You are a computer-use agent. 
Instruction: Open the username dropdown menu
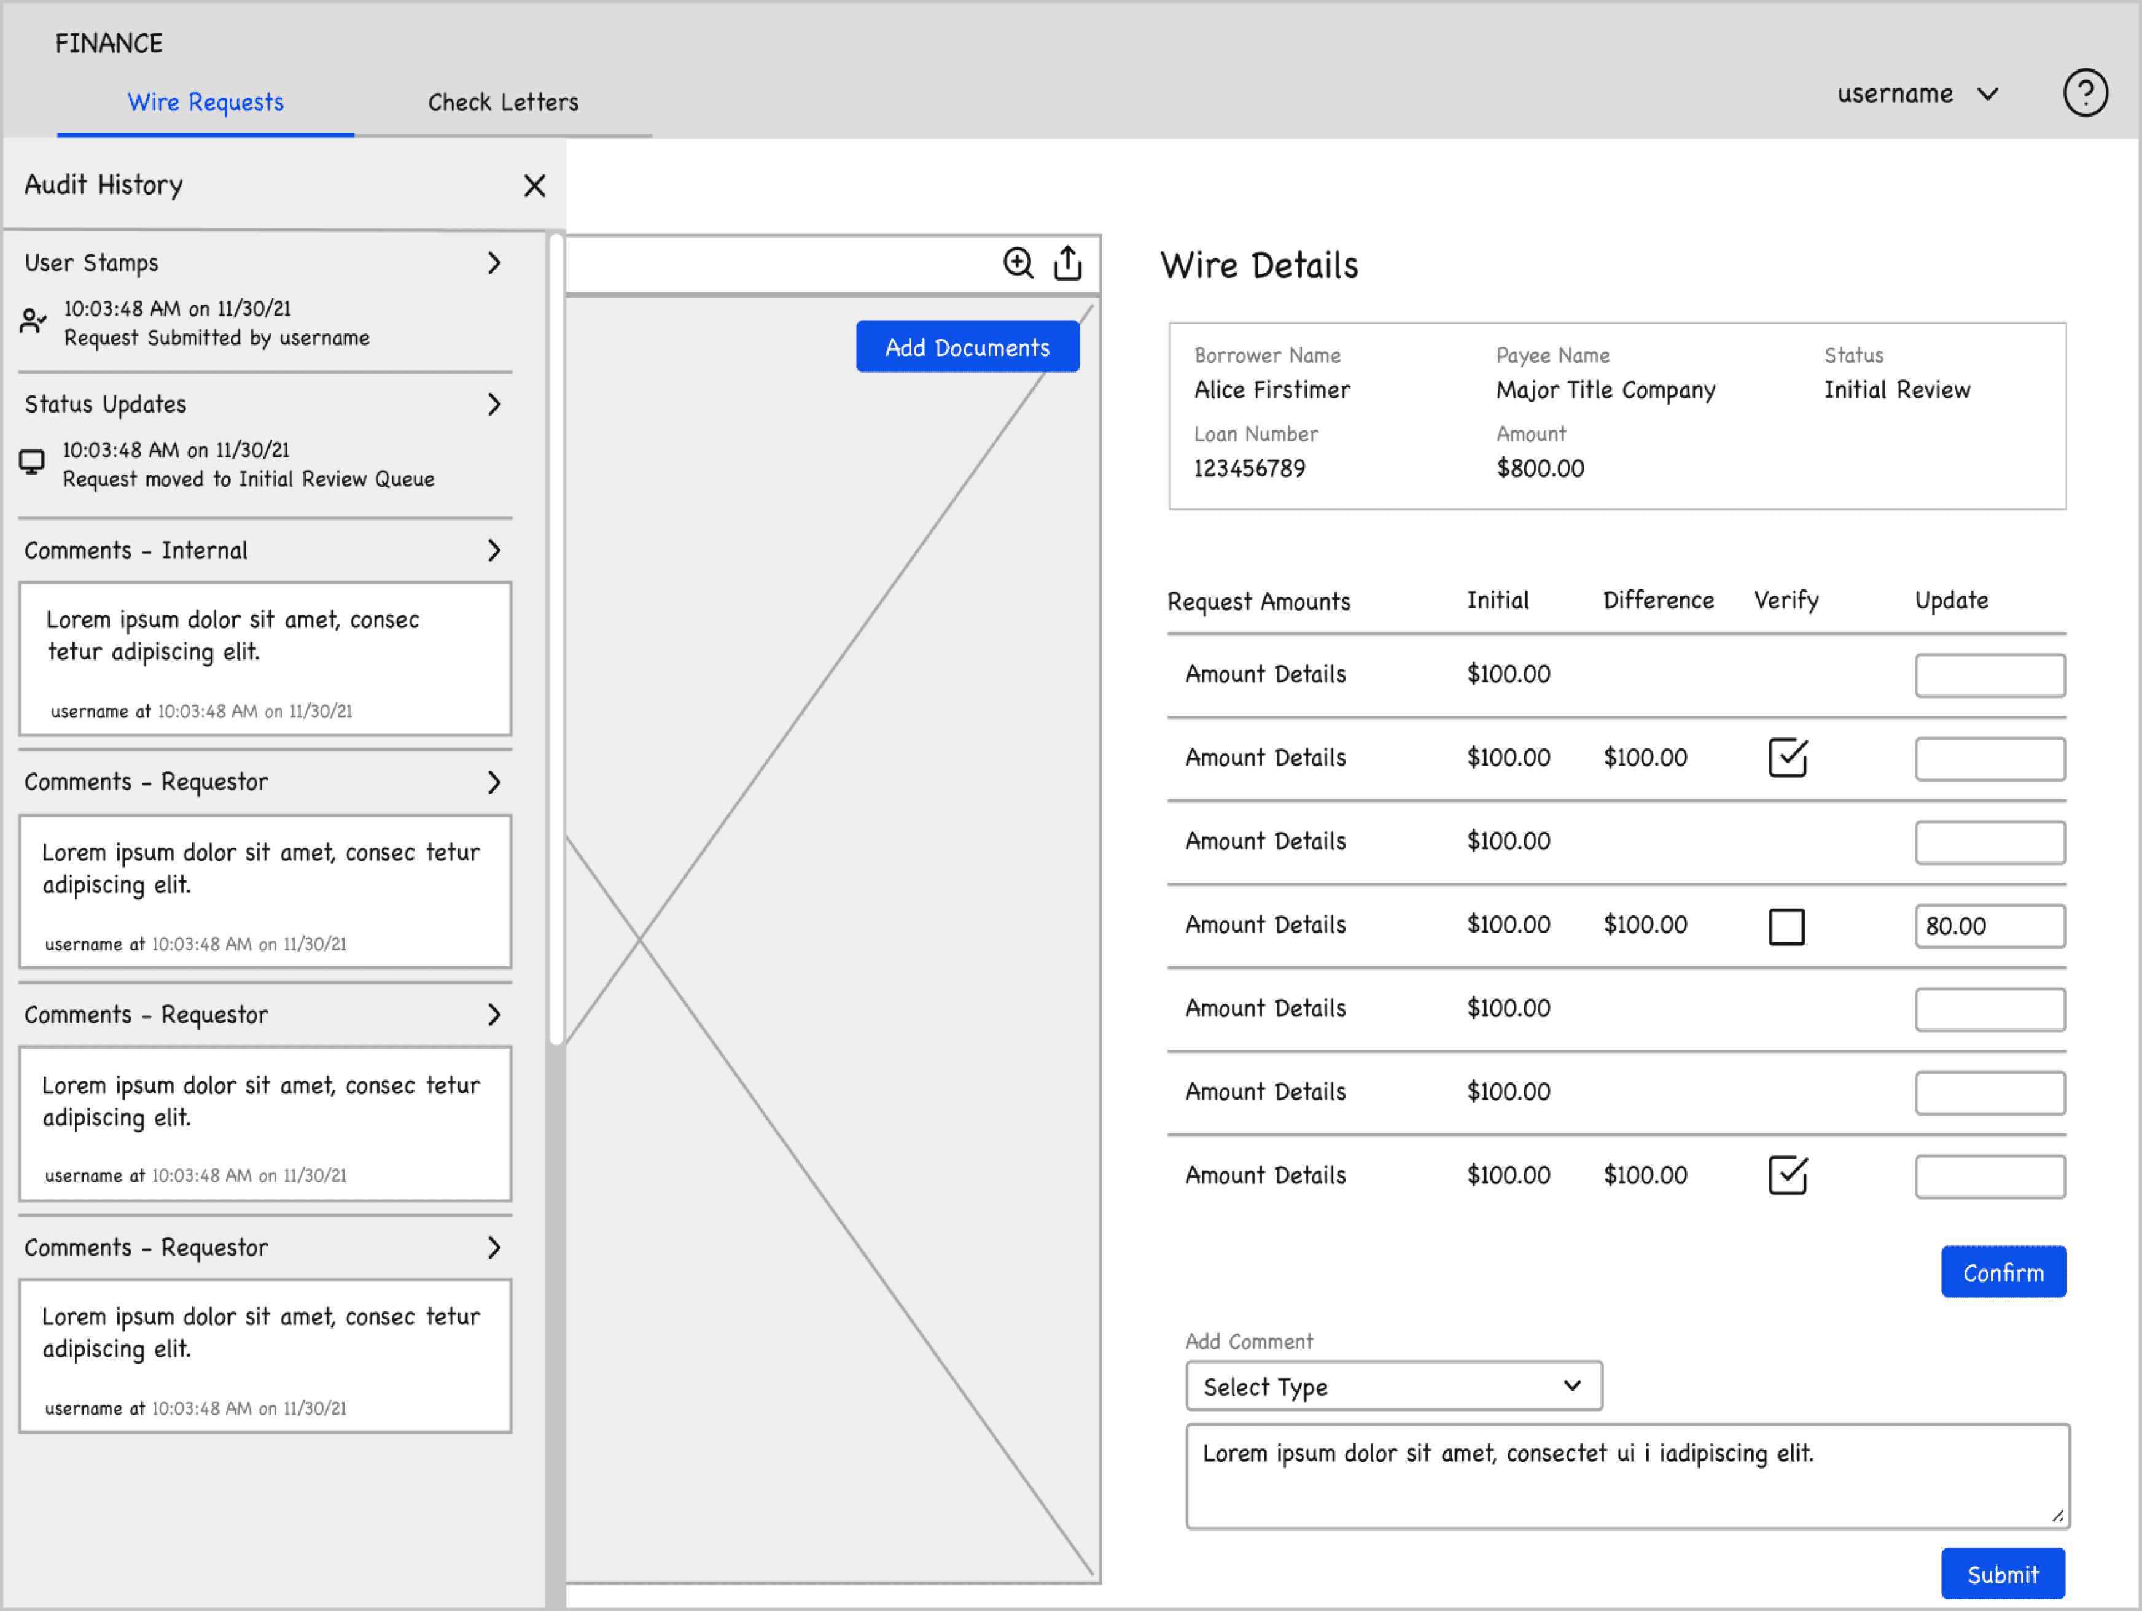point(1917,94)
